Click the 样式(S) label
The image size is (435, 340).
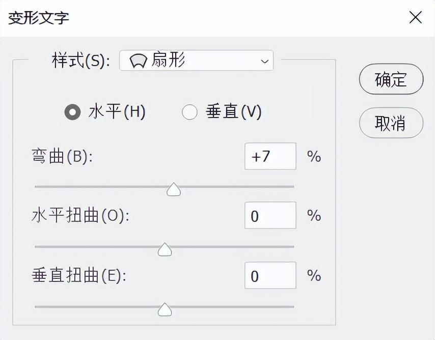[x=81, y=61]
